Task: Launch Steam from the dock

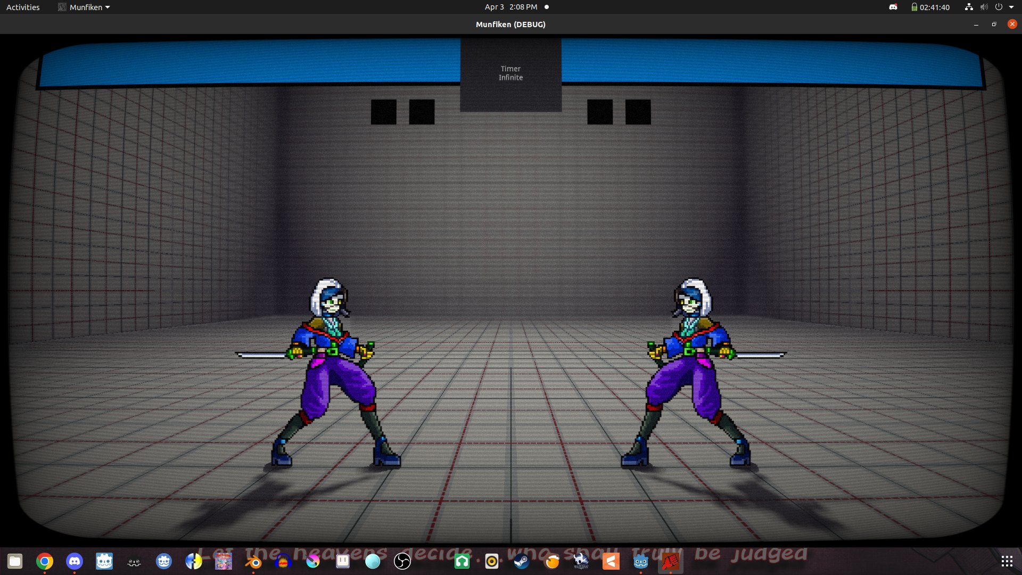Action: point(522,561)
